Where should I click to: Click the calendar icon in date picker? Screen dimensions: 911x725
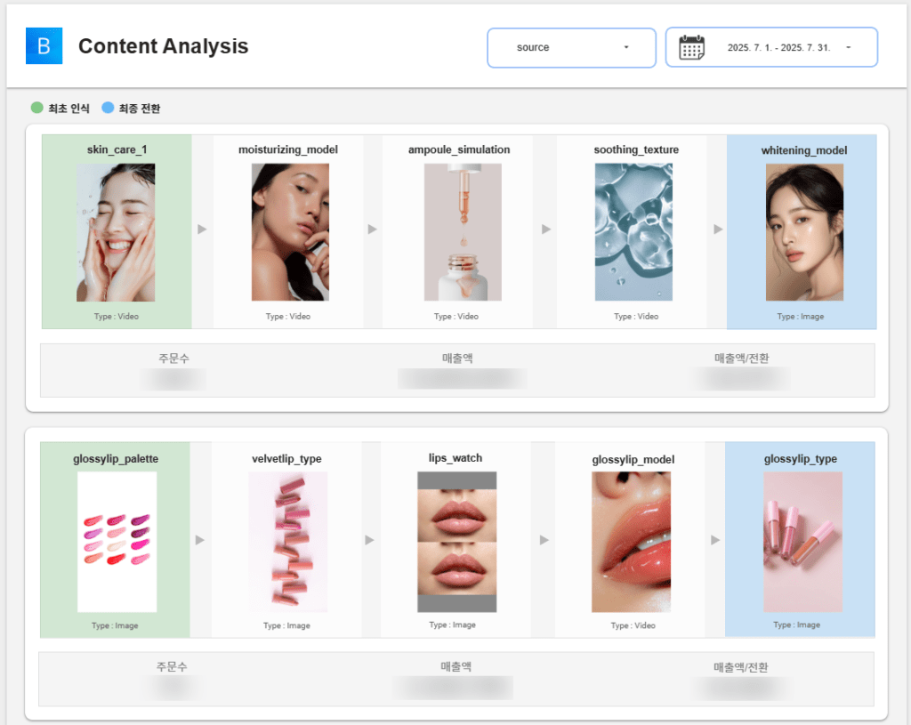(x=691, y=47)
